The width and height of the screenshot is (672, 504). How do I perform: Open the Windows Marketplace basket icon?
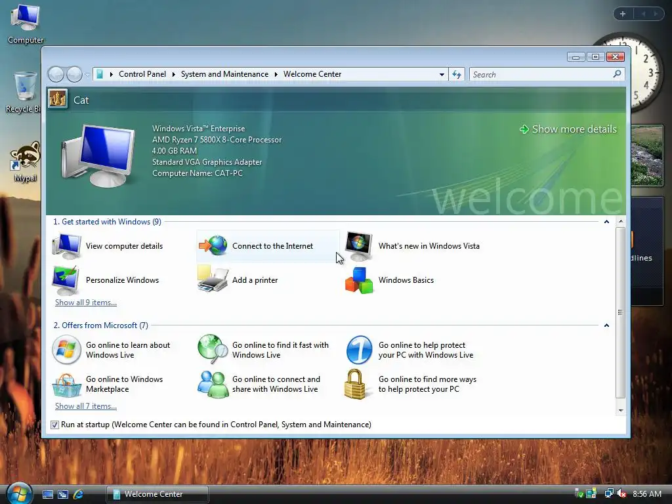pos(66,385)
